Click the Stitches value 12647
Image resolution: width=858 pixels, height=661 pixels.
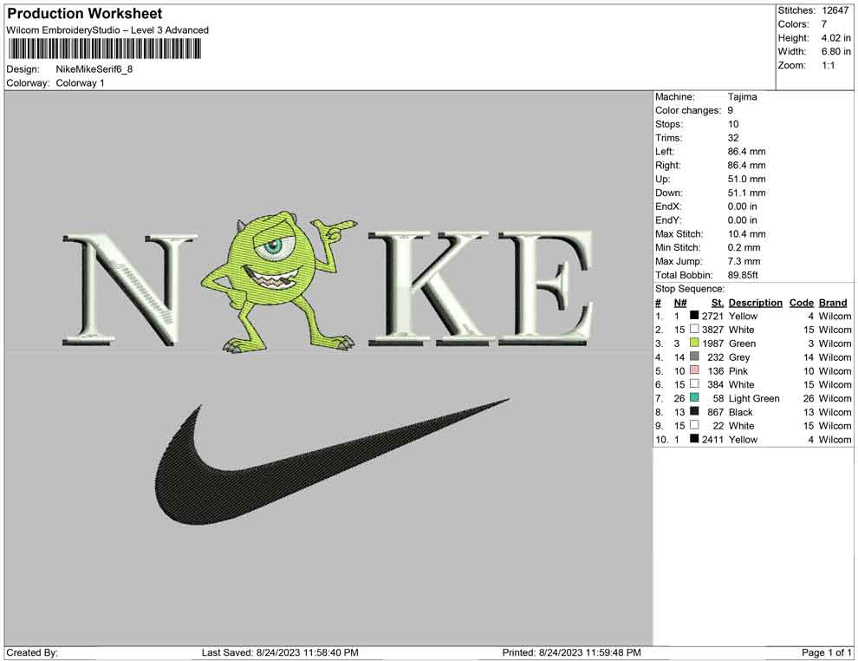835,10
